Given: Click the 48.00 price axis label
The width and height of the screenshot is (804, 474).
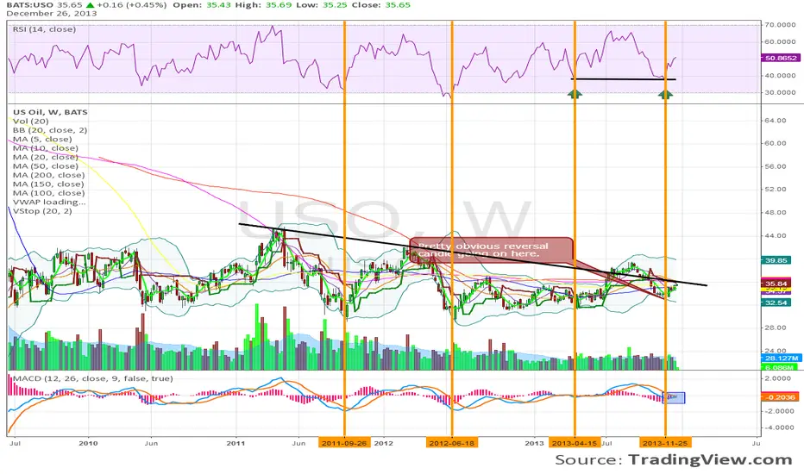Looking at the screenshot, I should (x=775, y=212).
